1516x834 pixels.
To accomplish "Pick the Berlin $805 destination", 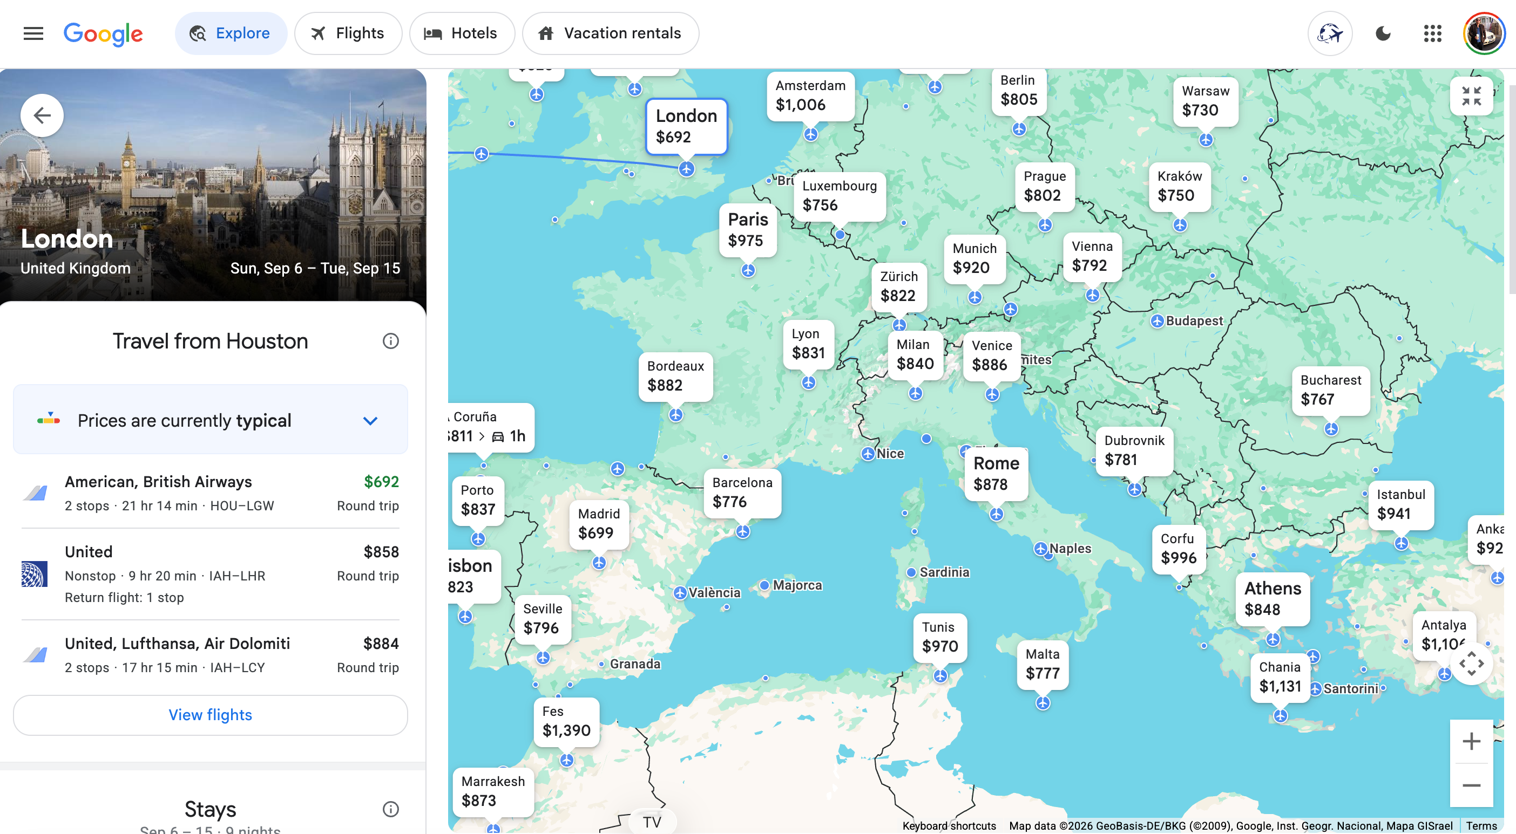I will pyautogui.click(x=1019, y=90).
